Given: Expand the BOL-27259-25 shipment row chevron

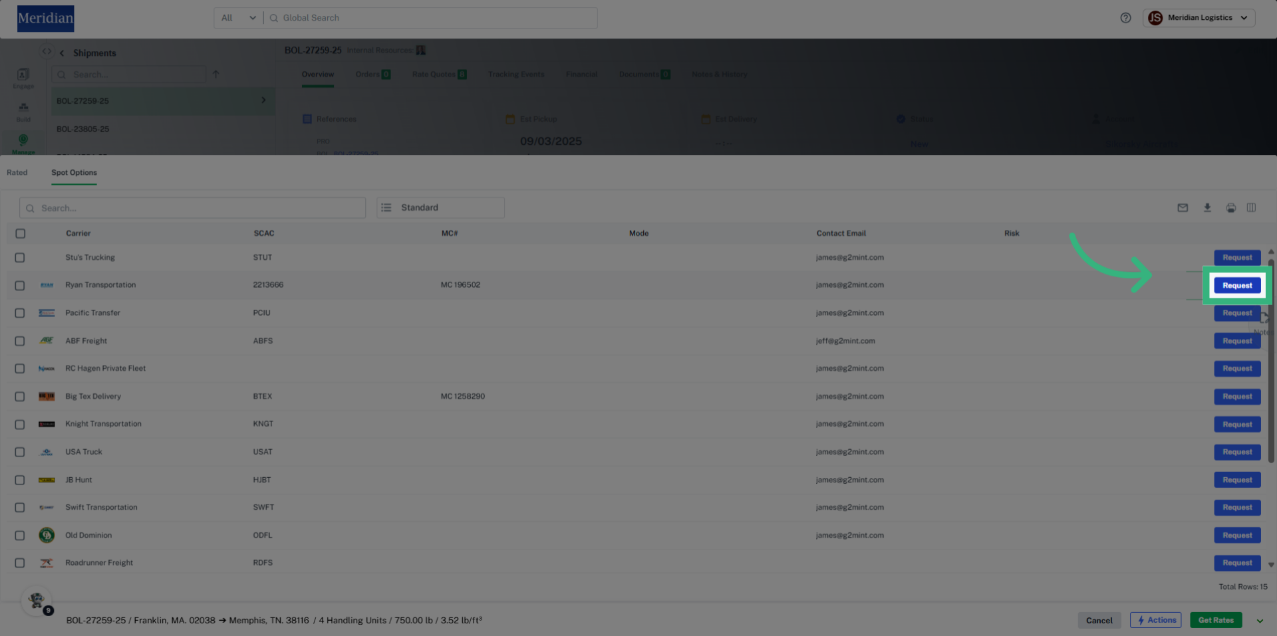Looking at the screenshot, I should (x=263, y=100).
